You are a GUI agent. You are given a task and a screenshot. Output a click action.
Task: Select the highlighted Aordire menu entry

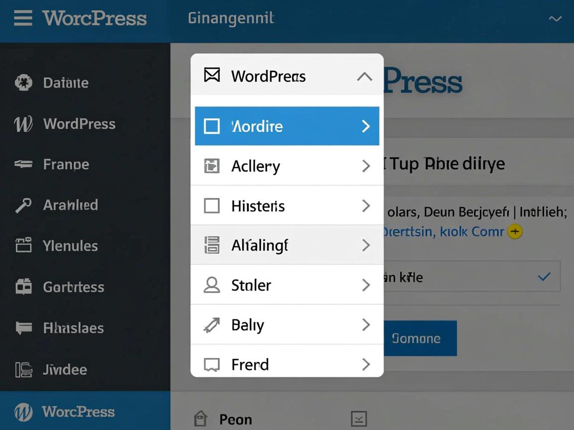[287, 126]
